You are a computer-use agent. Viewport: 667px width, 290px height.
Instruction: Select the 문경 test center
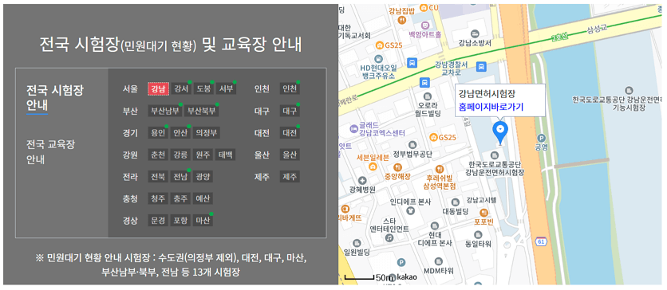(x=158, y=221)
